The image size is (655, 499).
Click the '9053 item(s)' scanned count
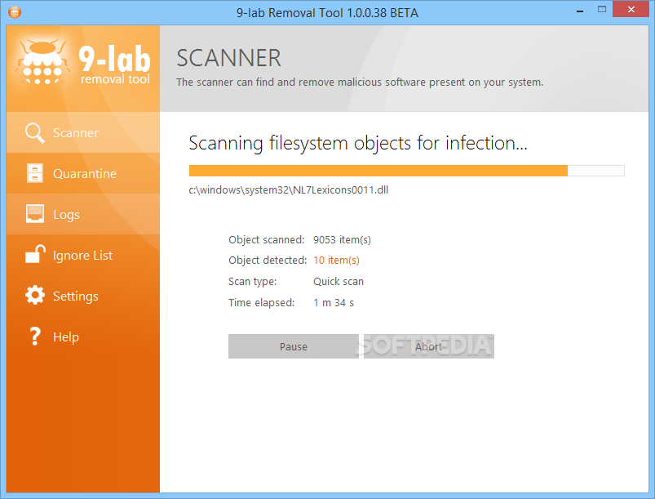[x=342, y=239]
